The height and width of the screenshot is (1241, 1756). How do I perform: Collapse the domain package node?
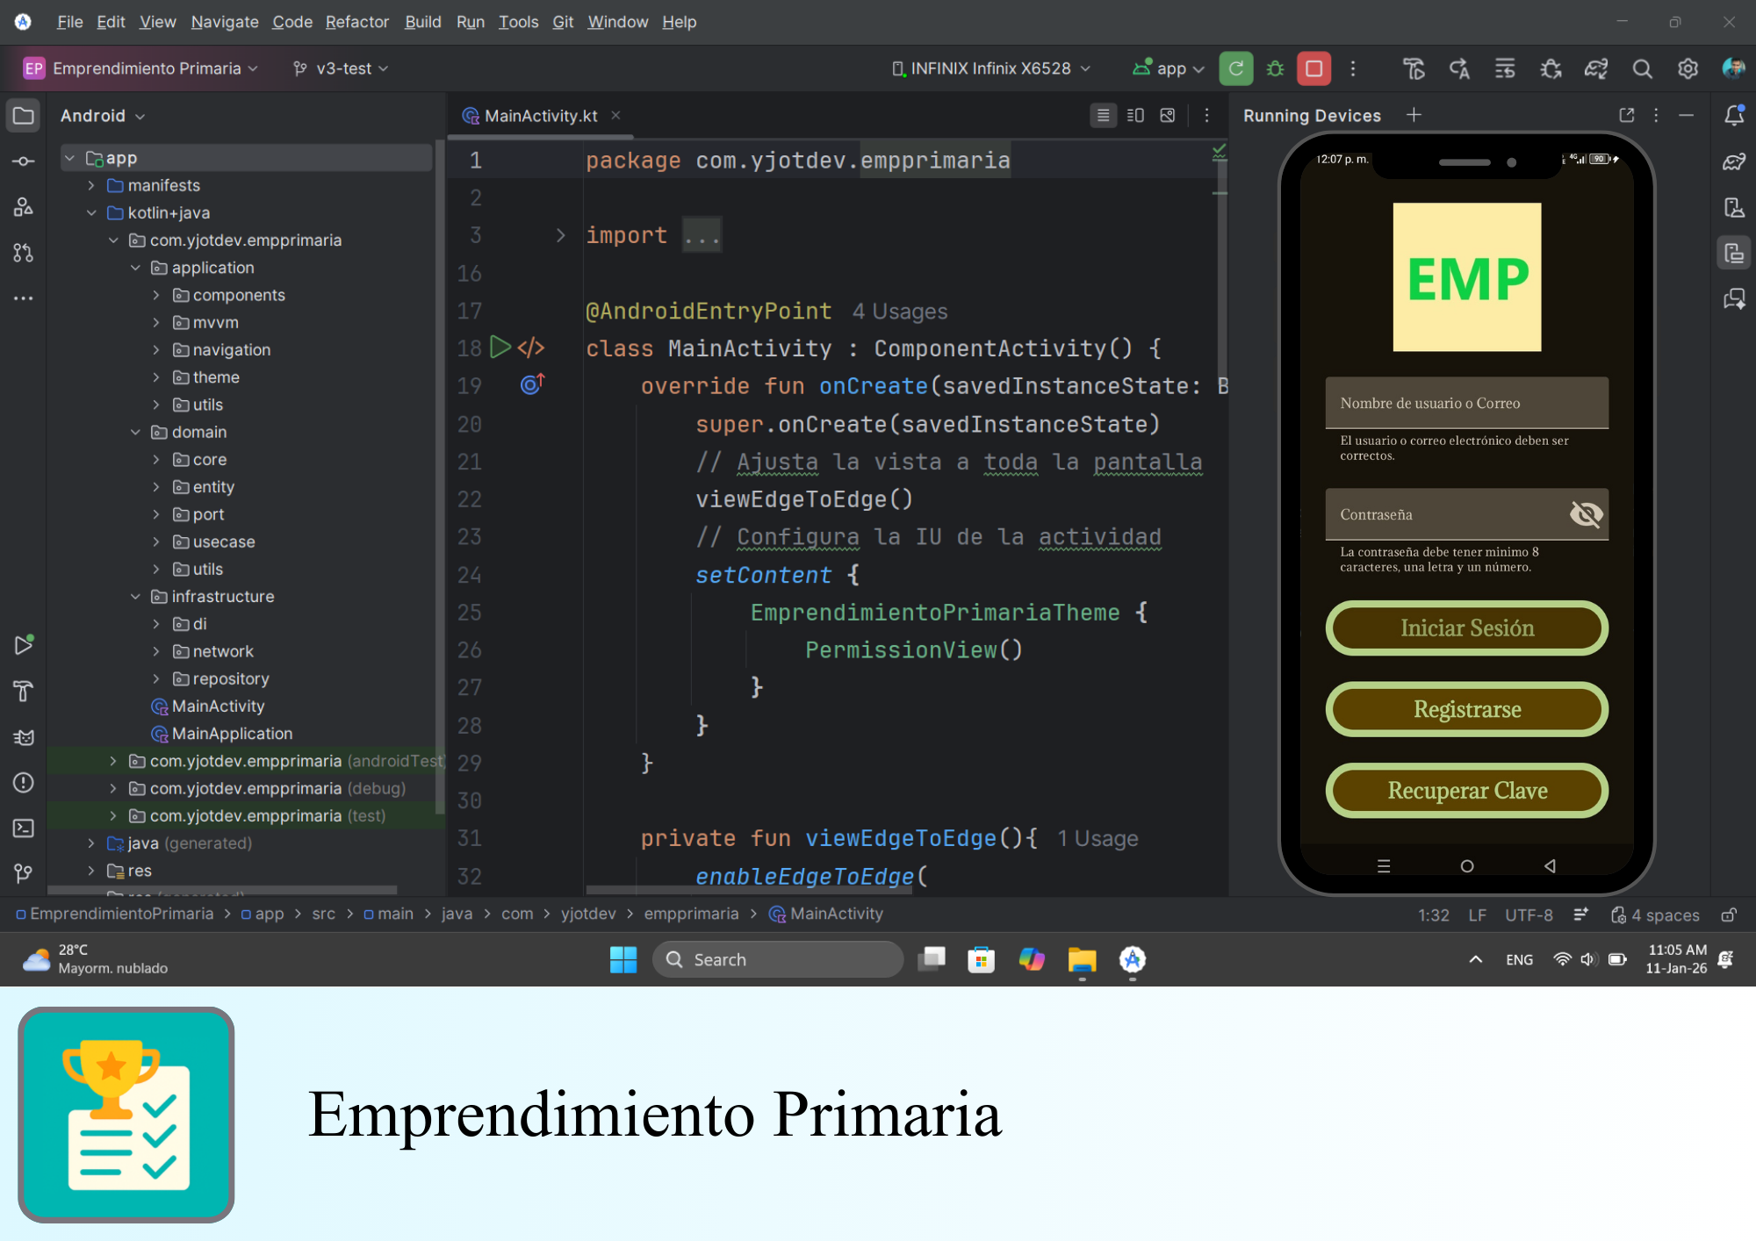pos(135,432)
